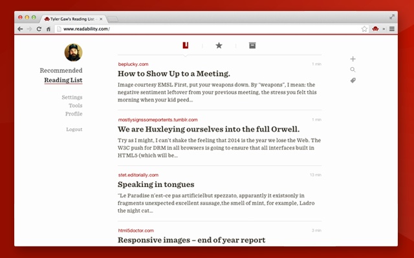This screenshot has height=258, width=414.
Task: Open the Settings link
Action: click(x=72, y=97)
